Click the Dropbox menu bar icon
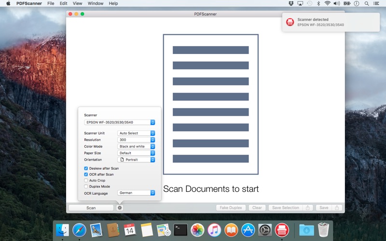Image resolution: width=386 pixels, height=241 pixels. pyautogui.click(x=290, y=3)
